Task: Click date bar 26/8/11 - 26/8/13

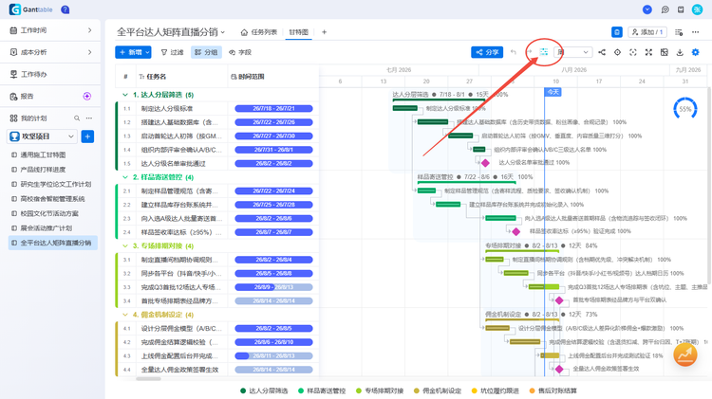Action: [273, 356]
